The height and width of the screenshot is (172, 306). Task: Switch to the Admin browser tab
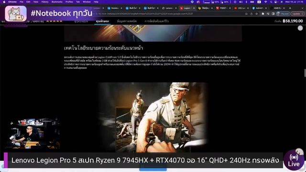point(259,8)
